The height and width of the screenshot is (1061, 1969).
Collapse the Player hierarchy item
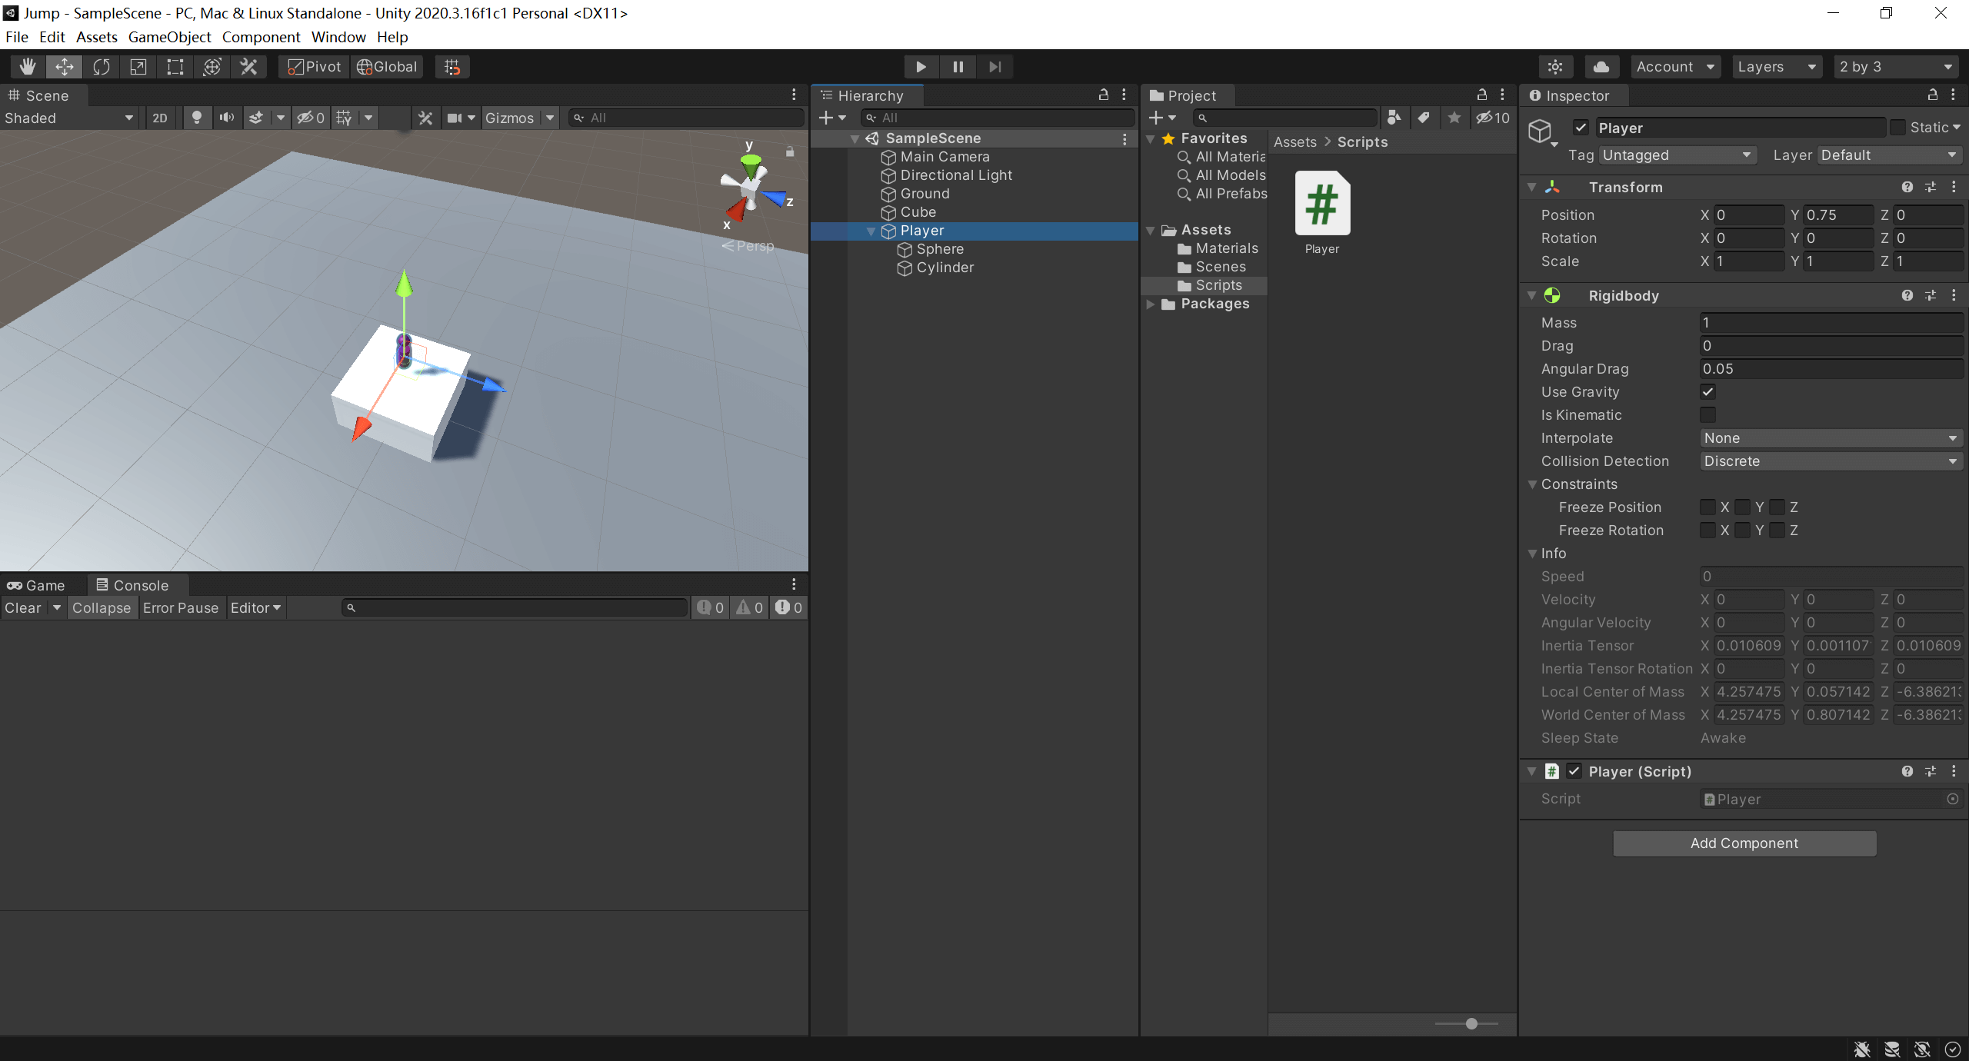coord(871,231)
